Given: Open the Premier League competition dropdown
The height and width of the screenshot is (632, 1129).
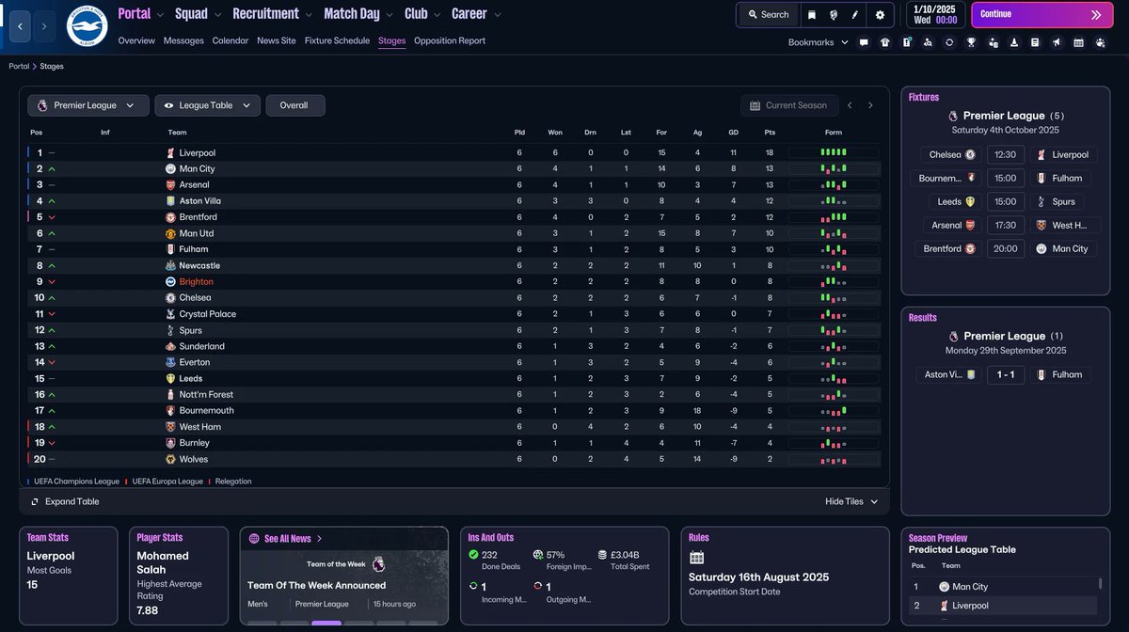Looking at the screenshot, I should click(87, 105).
